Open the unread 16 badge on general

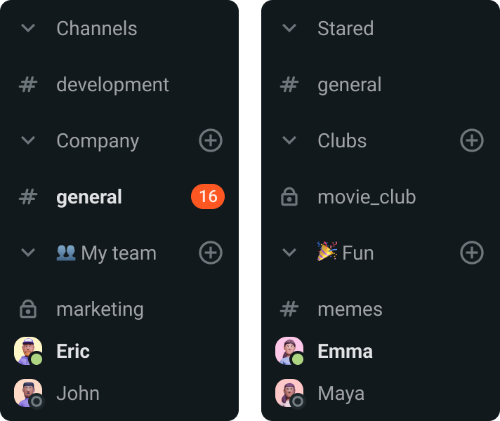pyautogui.click(x=208, y=196)
